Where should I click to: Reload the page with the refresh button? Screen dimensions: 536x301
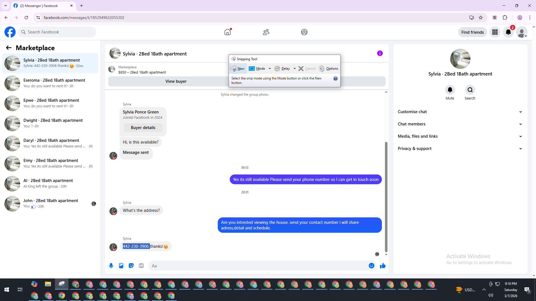[x=26, y=18]
